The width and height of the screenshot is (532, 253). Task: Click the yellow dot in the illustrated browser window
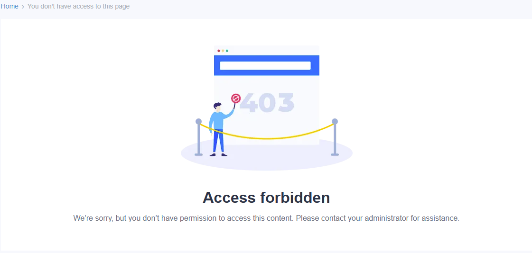click(223, 51)
